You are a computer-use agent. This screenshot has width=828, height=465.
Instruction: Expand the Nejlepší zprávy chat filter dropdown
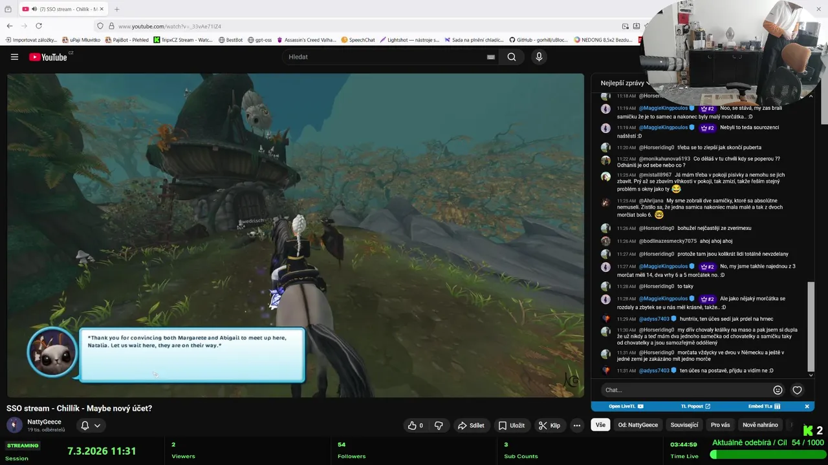(626, 83)
